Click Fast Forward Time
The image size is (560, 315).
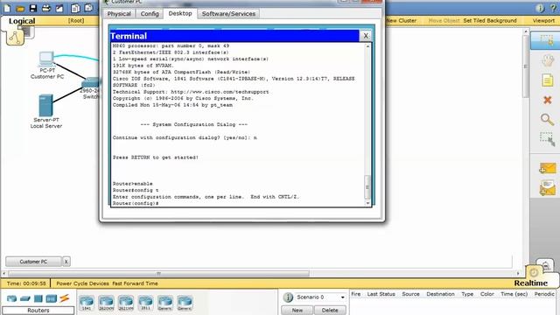(135, 283)
